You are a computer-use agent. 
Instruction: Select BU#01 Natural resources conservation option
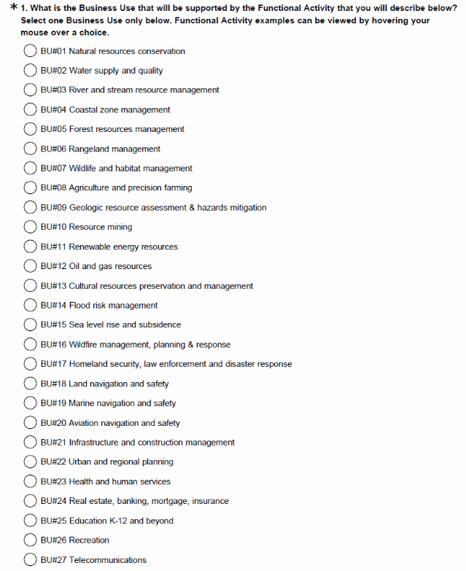(31, 51)
